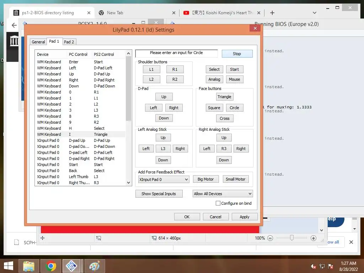Select the WM Keyboard H Select row
The width and height of the screenshot is (364, 273).
click(x=80, y=128)
